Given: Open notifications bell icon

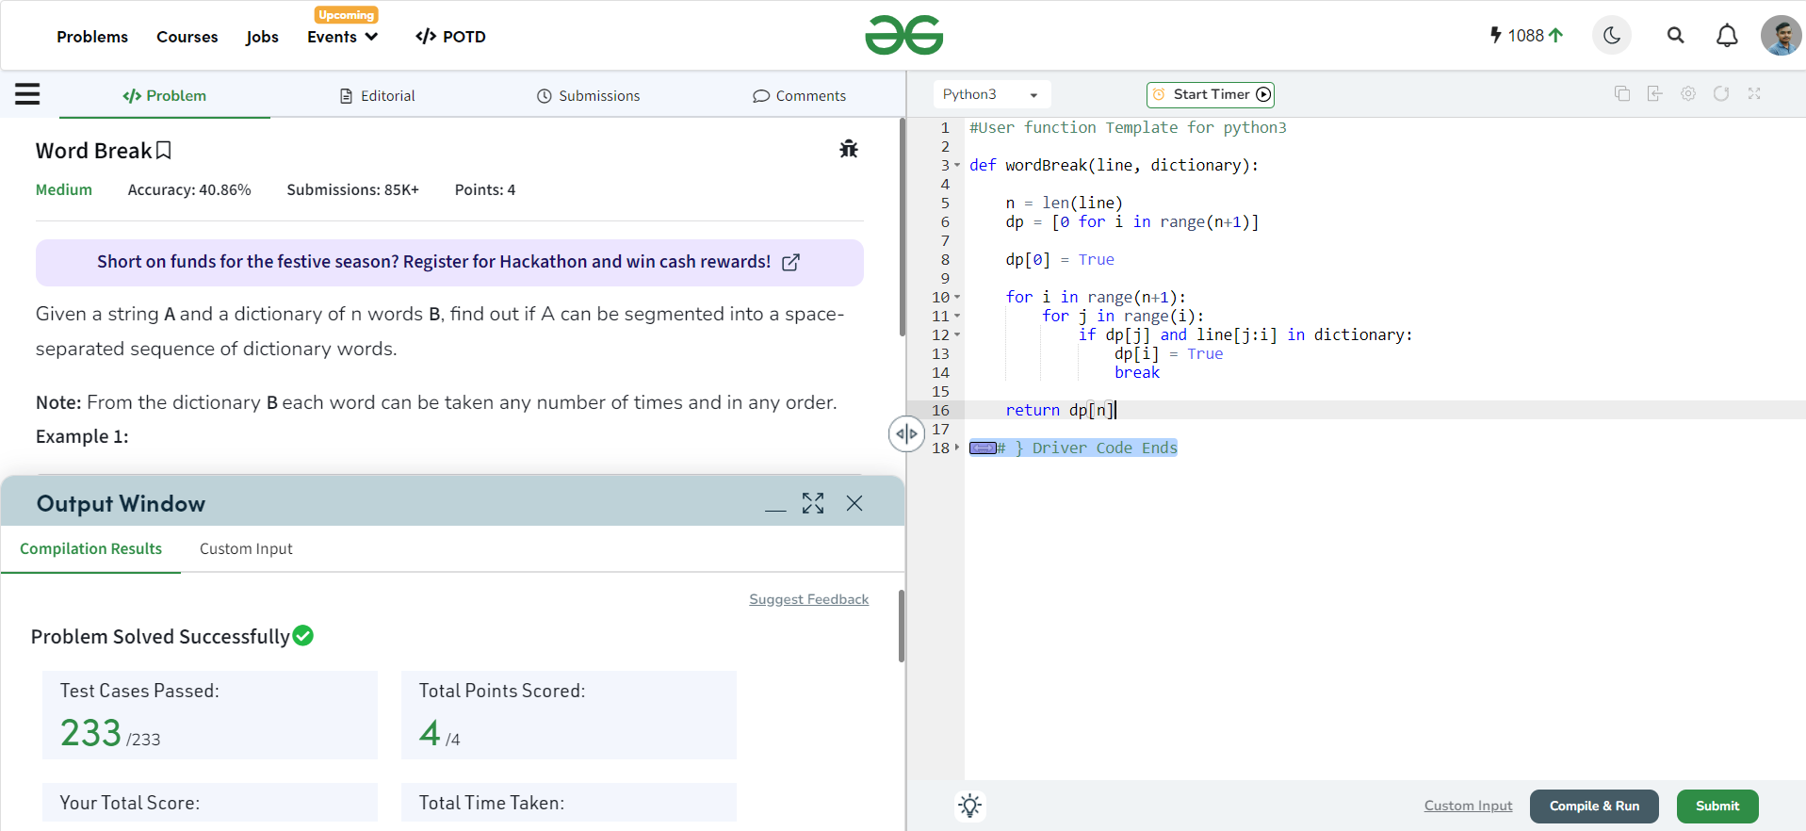Looking at the screenshot, I should 1727,36.
